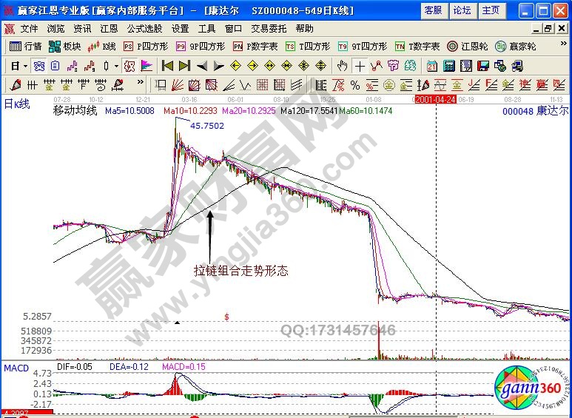This screenshot has height=418, width=572.
Task: Click the 客服 customer service button
Action: coord(433,10)
